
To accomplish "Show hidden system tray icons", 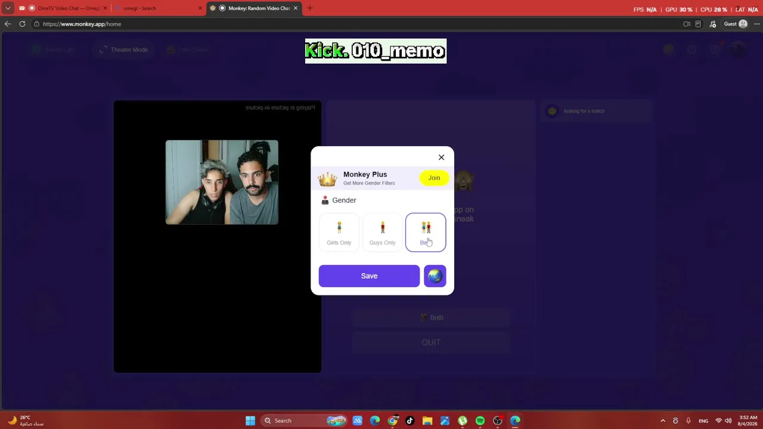I will click(662, 421).
